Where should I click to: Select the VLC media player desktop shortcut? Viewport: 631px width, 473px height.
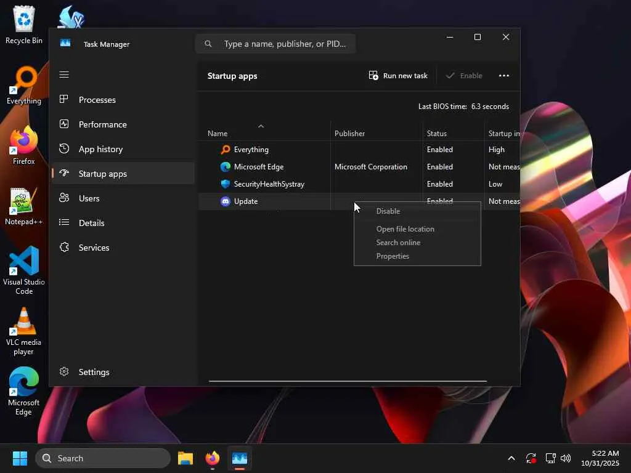[x=24, y=331]
